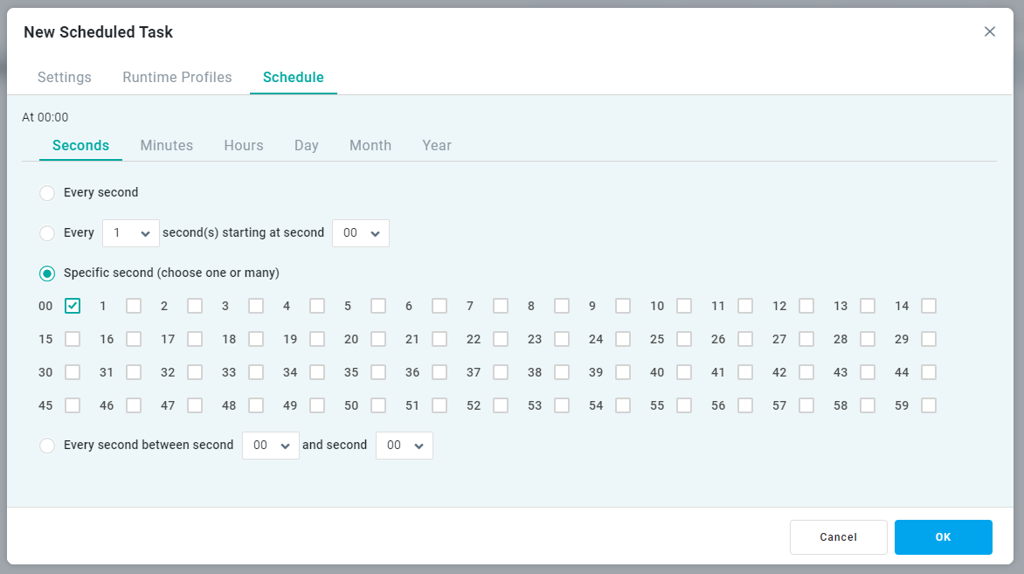Expand the between second start dropdown
The width and height of the screenshot is (1024, 574).
click(271, 446)
